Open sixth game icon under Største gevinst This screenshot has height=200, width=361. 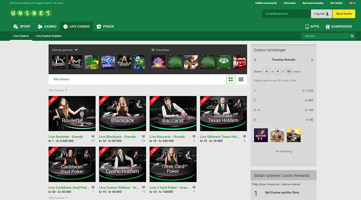(139, 62)
